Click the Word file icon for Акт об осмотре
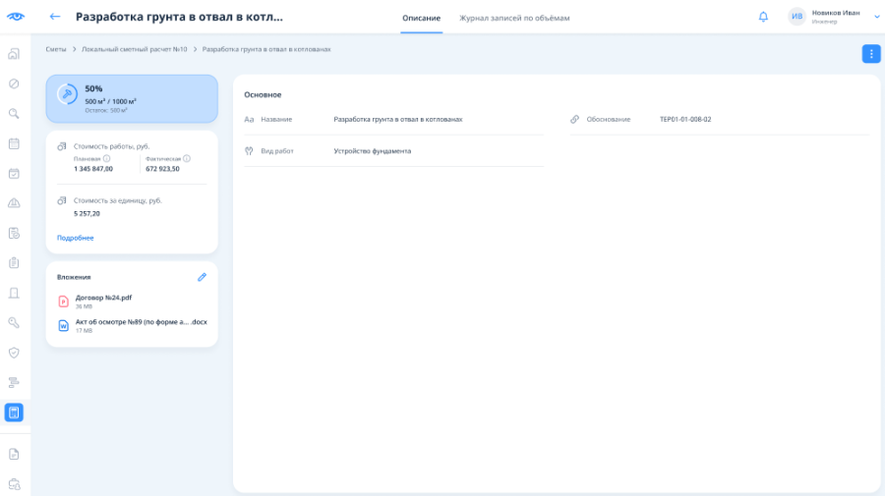The image size is (885, 496). tap(63, 325)
